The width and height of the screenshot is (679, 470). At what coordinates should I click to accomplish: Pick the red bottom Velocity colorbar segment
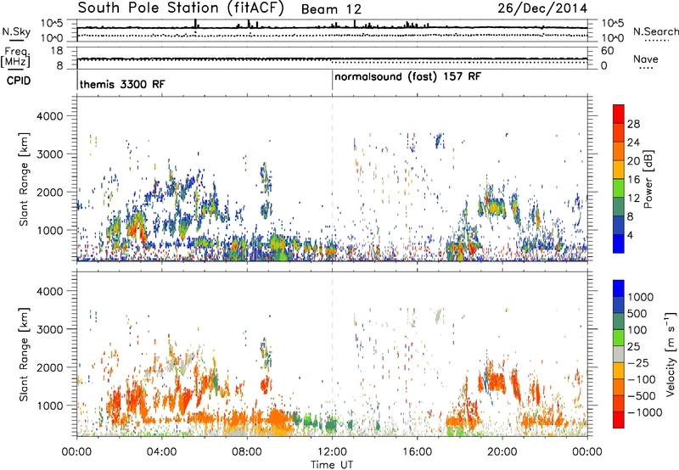(619, 420)
